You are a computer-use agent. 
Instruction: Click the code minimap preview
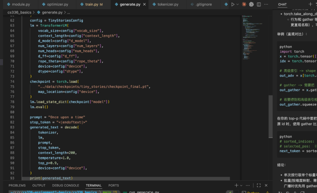252,38
